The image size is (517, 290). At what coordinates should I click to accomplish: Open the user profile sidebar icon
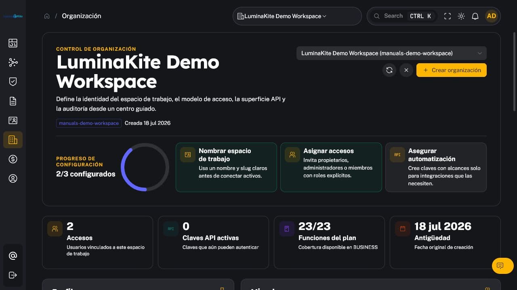pyautogui.click(x=13, y=178)
